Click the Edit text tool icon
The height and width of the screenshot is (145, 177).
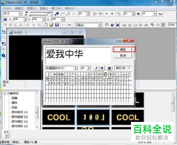(4, 38)
